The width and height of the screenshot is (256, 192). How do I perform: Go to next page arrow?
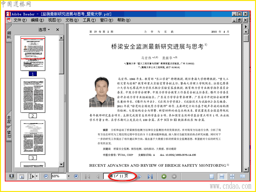pyautogui.click(x=140, y=177)
